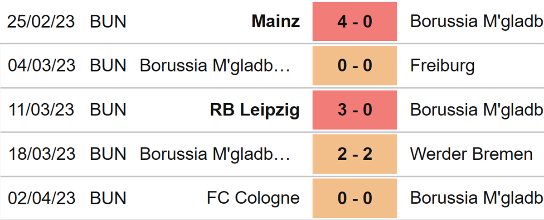This screenshot has height=220, width=544.
Task: Select Borussia M'gladb home team versus Freiburg
Action: 214,66
